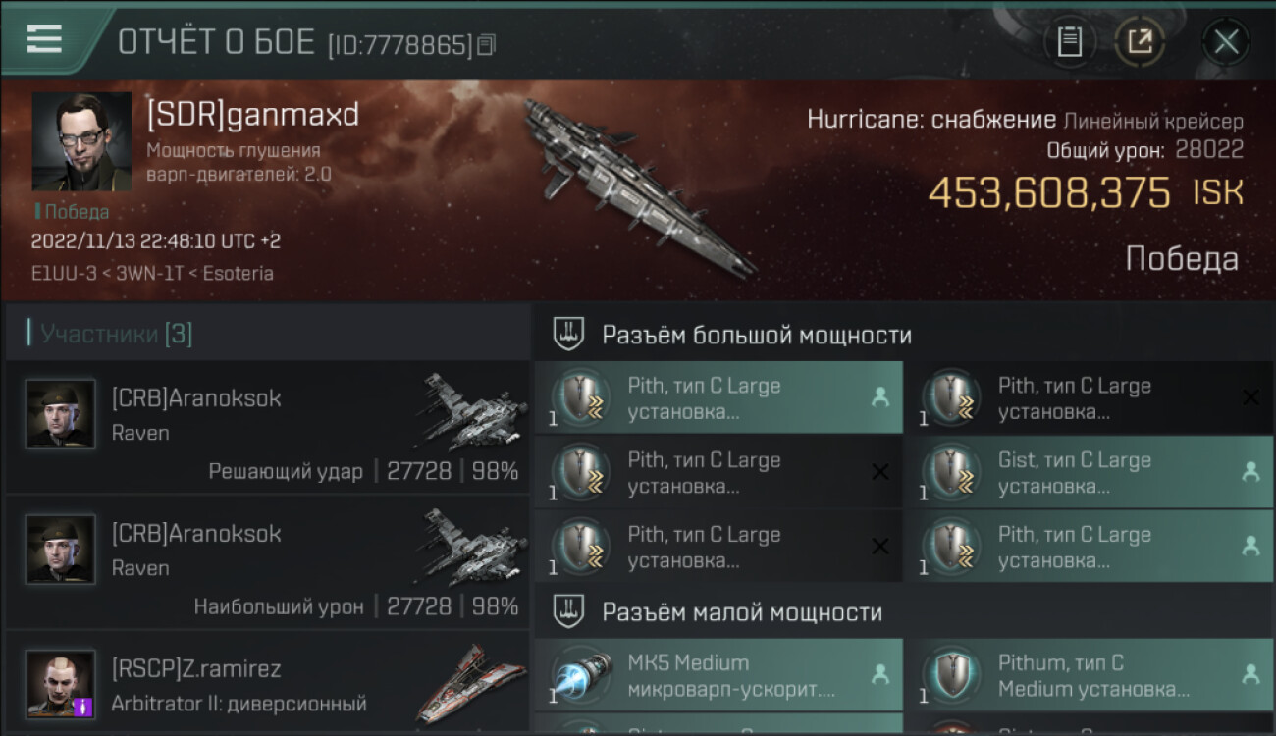
Task: Click Разъём малой мощности header icon
Action: [569, 612]
